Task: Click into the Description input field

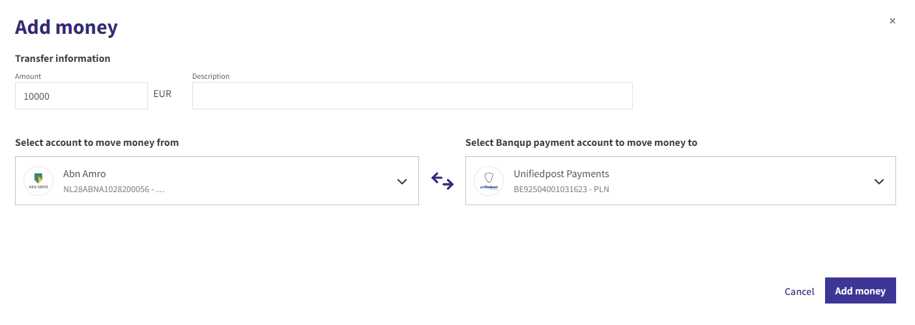Action: [412, 96]
